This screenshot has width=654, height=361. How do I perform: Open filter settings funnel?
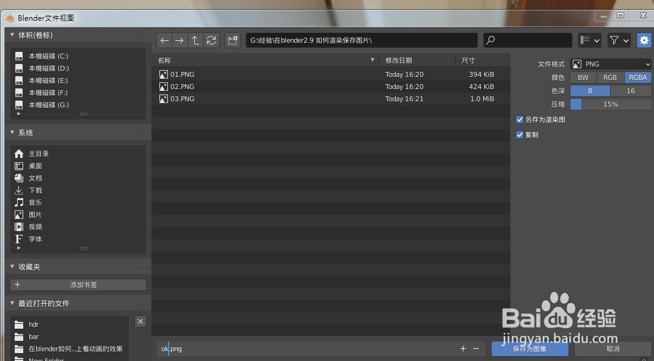coord(619,40)
